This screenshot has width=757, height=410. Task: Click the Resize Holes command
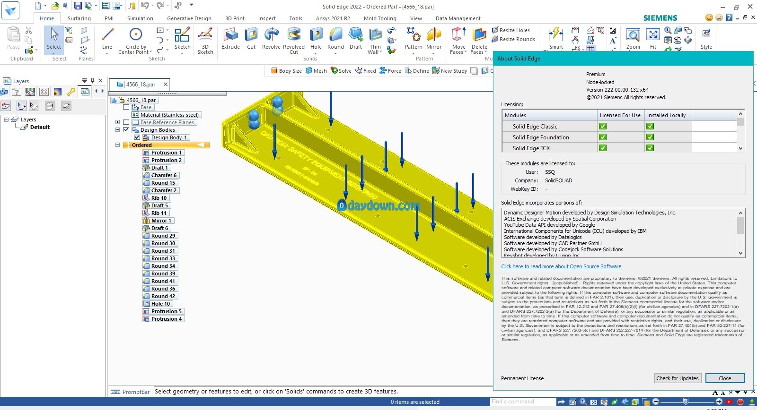click(511, 30)
